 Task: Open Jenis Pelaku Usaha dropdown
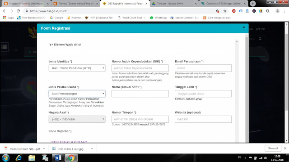(x=77, y=94)
